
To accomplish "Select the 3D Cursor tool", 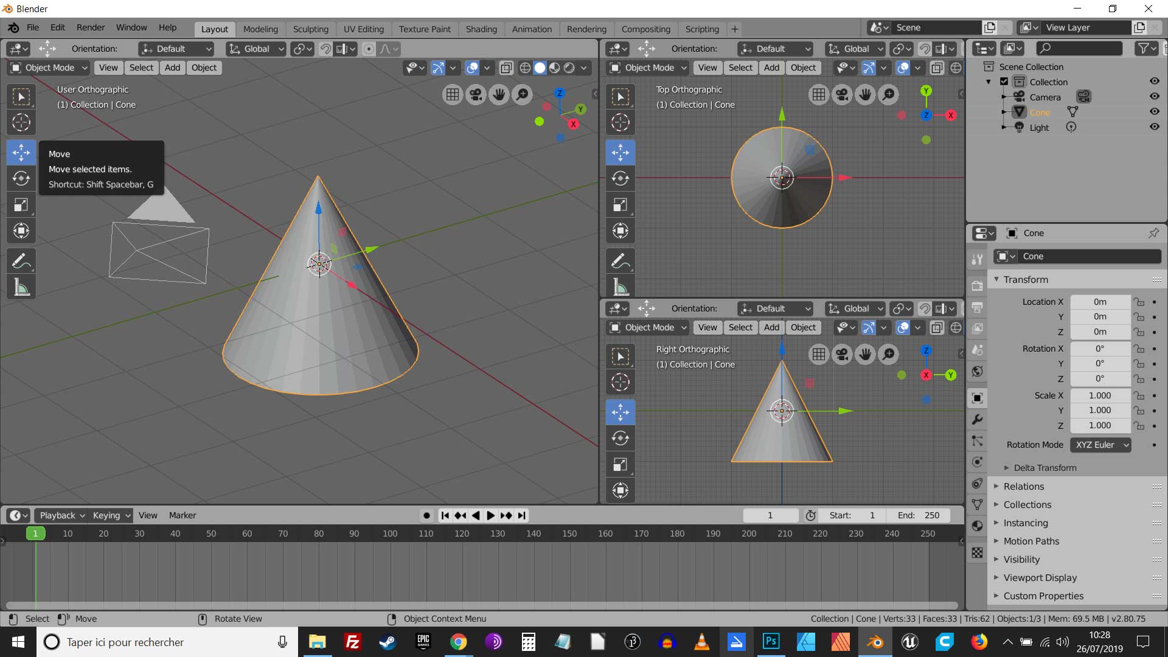I will pyautogui.click(x=21, y=122).
